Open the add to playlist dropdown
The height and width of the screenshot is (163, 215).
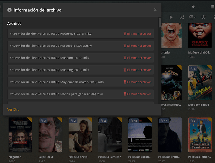click(192, 17)
